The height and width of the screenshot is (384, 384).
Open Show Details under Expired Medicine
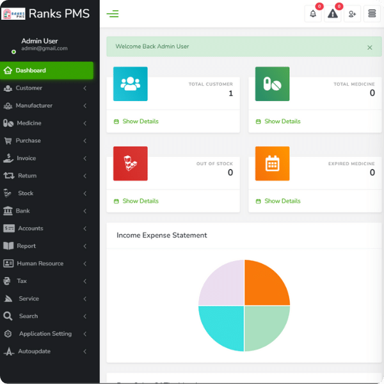pyautogui.click(x=282, y=201)
